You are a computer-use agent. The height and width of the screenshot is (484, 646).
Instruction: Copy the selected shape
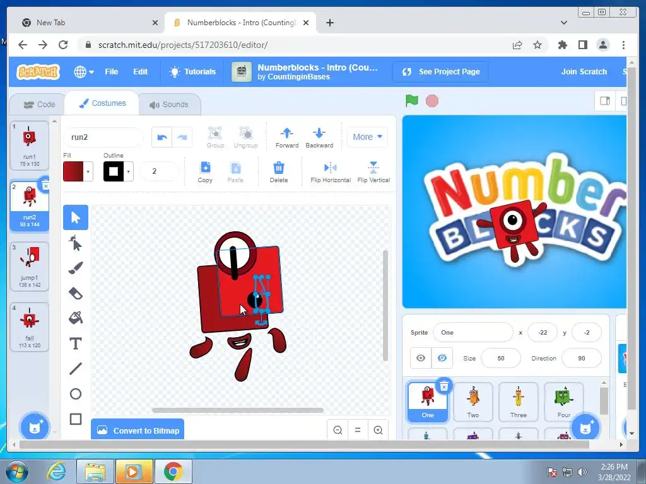point(205,172)
